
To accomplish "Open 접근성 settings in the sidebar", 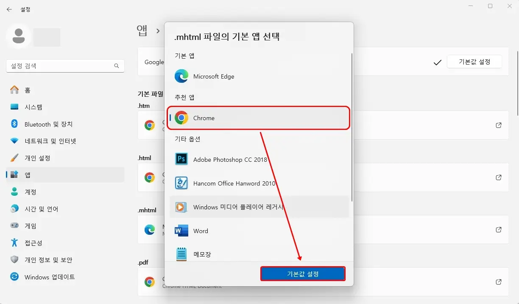I will tap(65, 243).
